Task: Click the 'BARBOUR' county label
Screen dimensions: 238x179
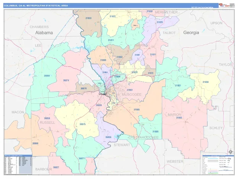Action: [x=44, y=169]
